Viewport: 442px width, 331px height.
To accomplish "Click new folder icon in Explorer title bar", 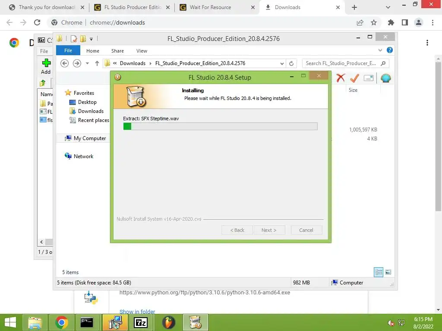I will point(83,38).
